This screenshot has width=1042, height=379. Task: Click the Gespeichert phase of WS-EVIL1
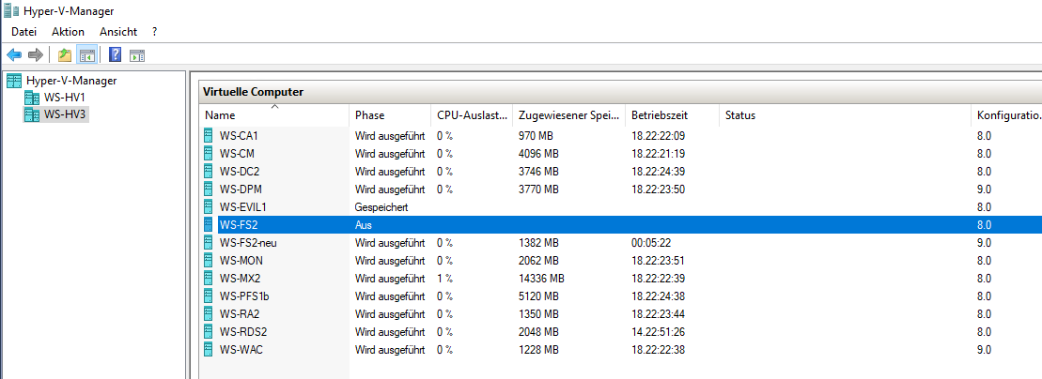click(x=381, y=207)
